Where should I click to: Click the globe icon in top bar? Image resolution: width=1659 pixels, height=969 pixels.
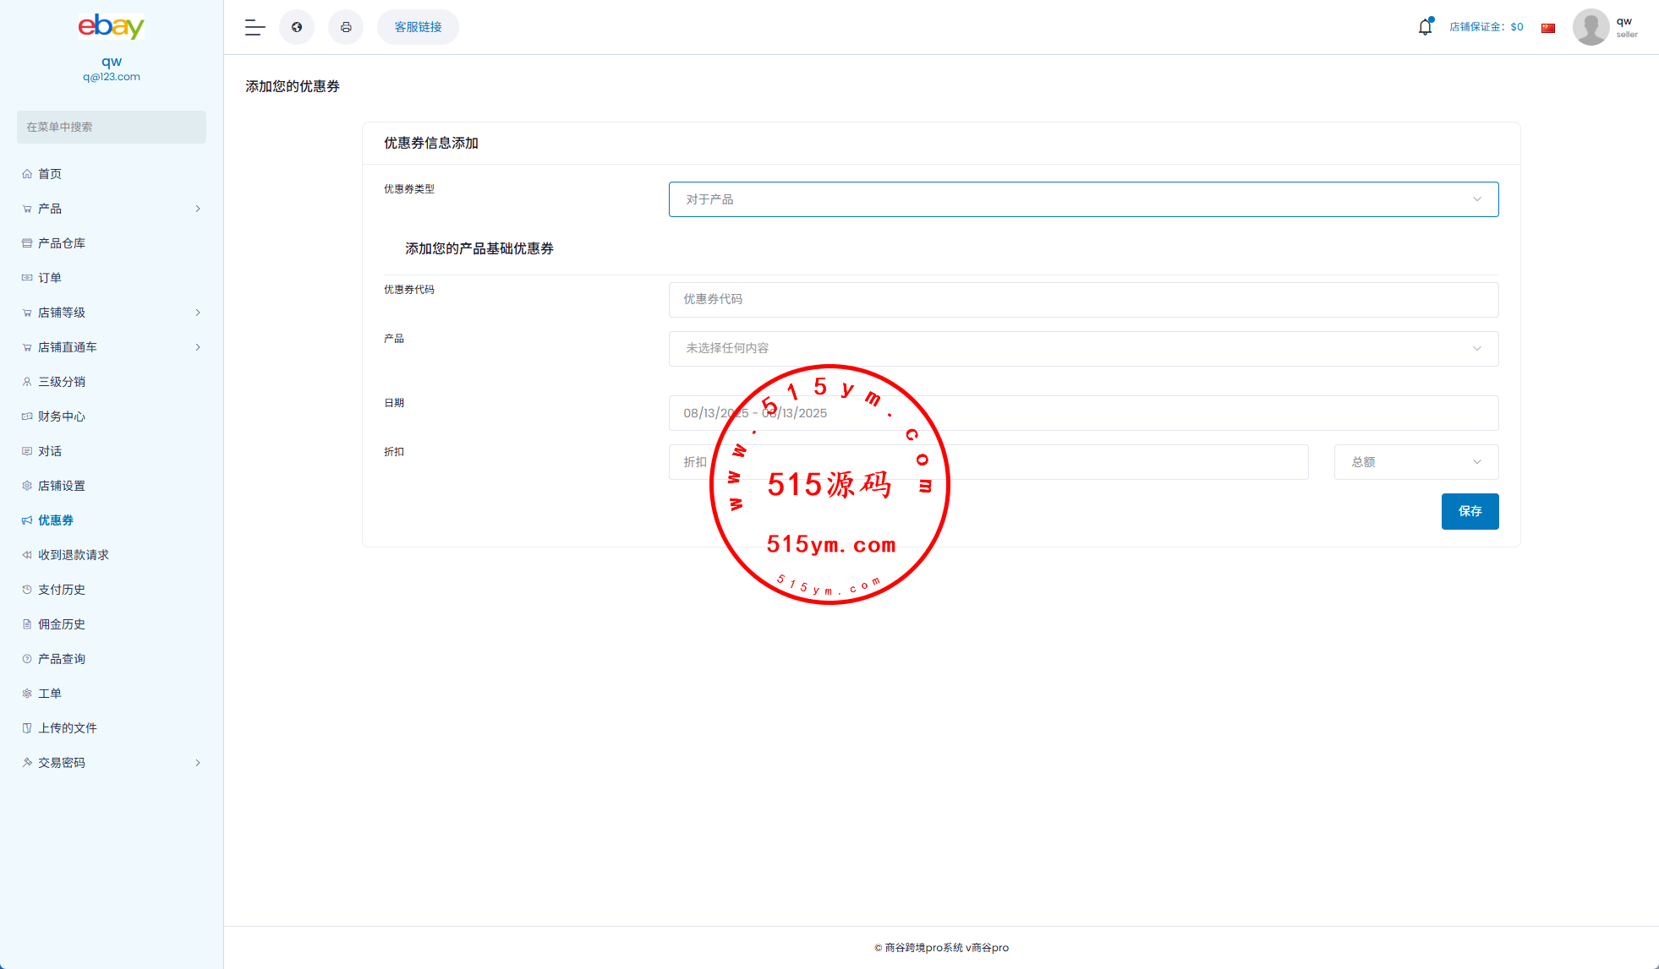point(297,27)
